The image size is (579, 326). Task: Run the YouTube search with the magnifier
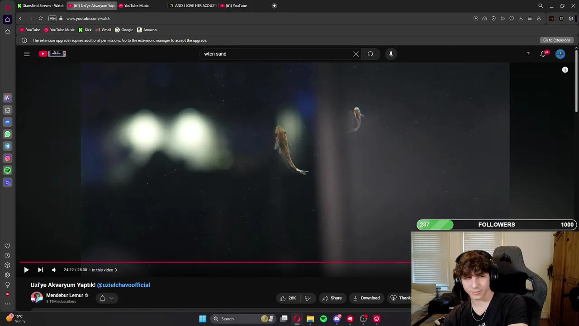pos(370,54)
